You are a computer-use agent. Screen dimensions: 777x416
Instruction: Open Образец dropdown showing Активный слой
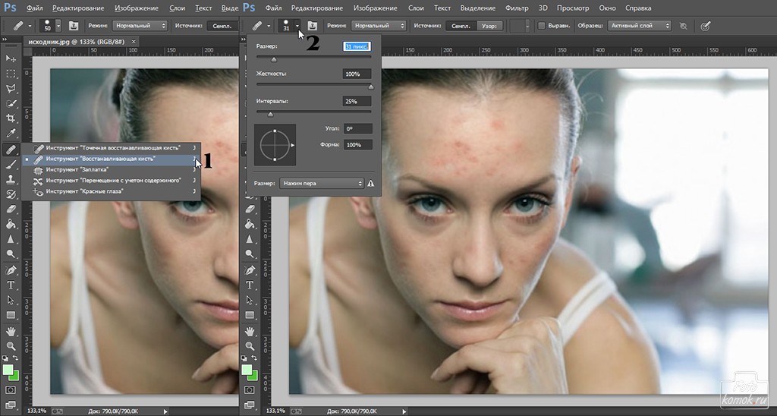pos(639,26)
